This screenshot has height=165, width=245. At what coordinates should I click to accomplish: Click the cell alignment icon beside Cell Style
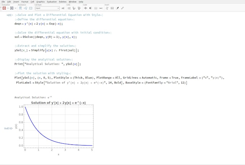tap(63, 8)
